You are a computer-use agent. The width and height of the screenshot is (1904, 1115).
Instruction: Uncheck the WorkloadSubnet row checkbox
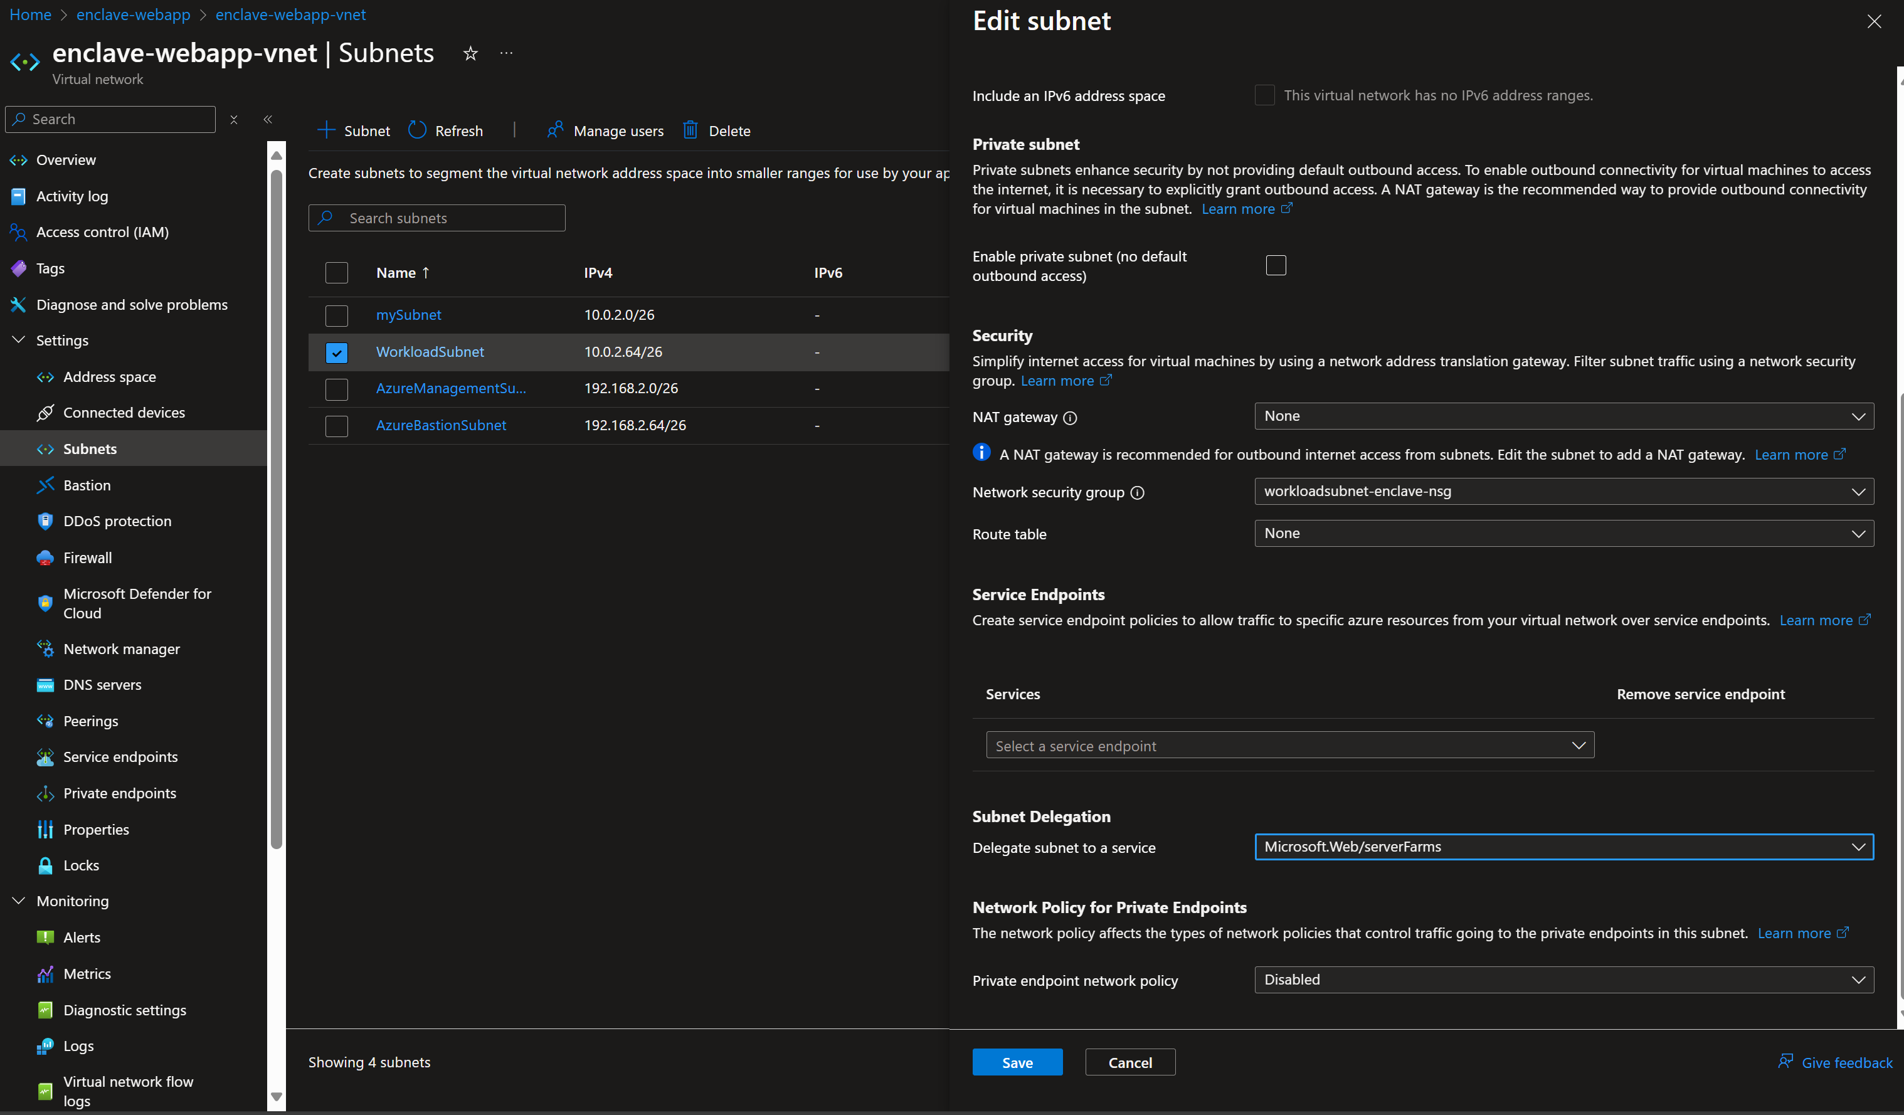[336, 352]
